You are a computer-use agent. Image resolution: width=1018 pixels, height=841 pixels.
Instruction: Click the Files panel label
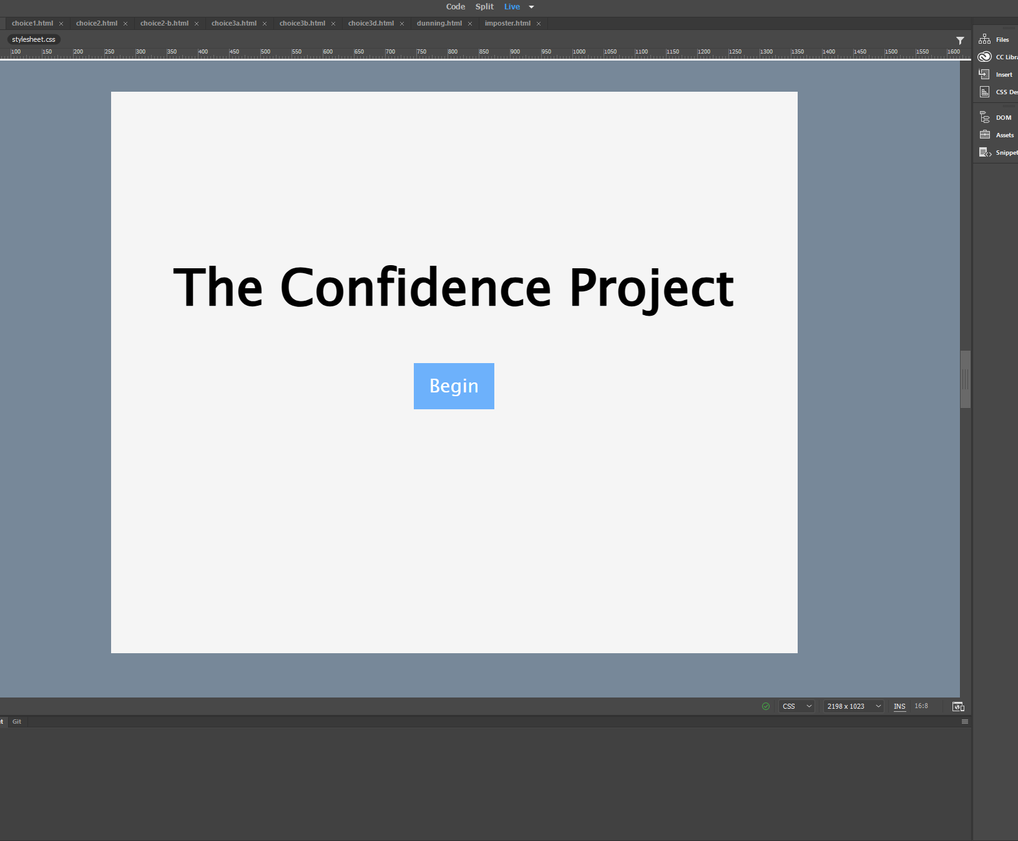(1002, 39)
